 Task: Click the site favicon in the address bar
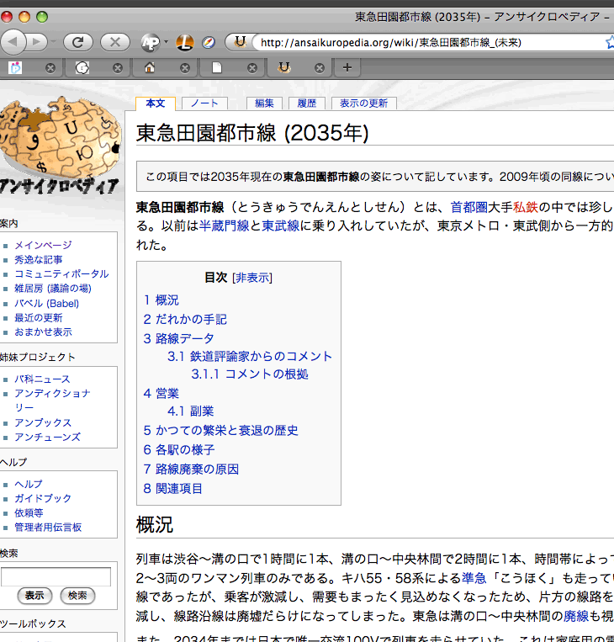pyautogui.click(x=241, y=42)
